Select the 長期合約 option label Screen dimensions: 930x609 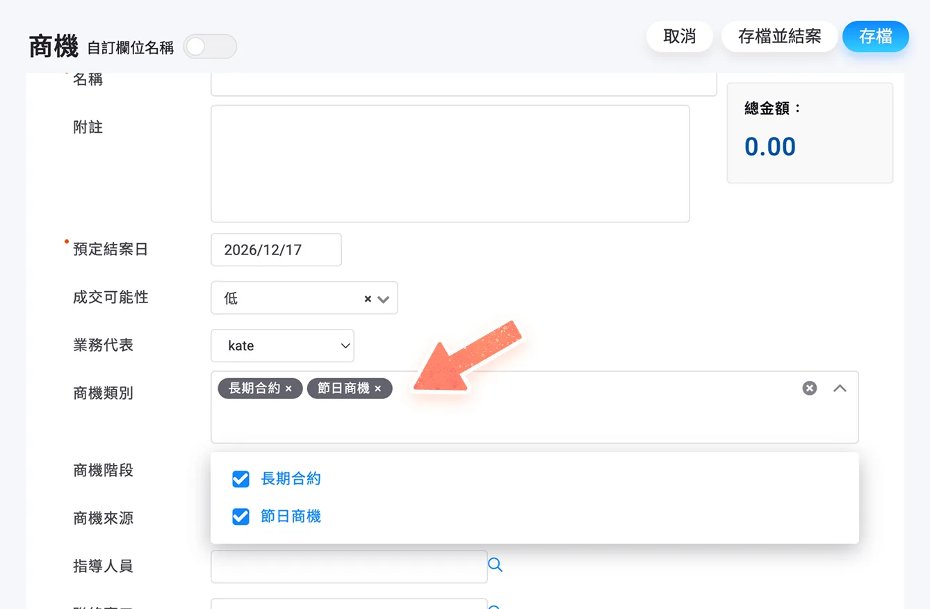point(291,479)
